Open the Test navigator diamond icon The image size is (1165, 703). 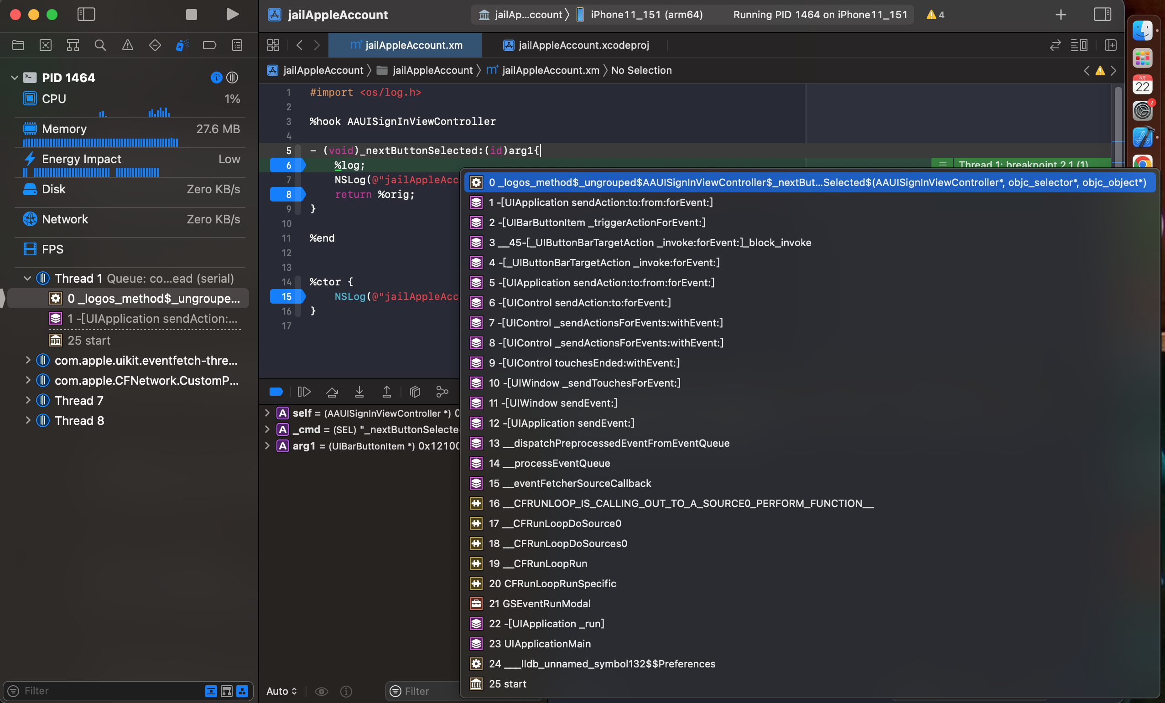155,45
